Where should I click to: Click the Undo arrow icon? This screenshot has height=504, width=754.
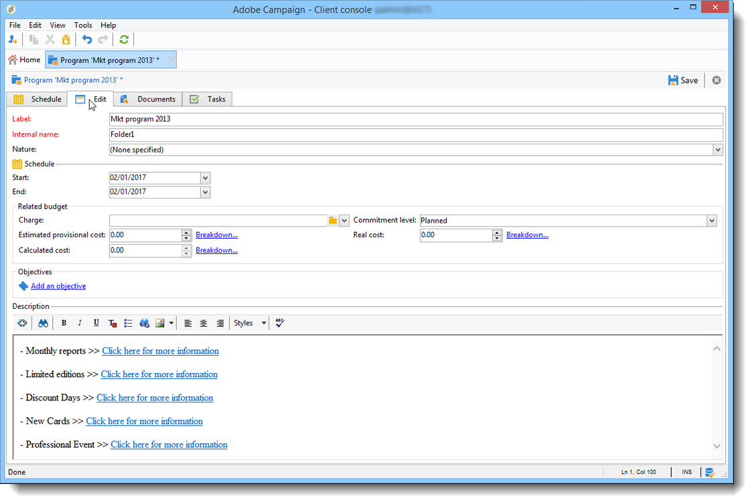[87, 40]
